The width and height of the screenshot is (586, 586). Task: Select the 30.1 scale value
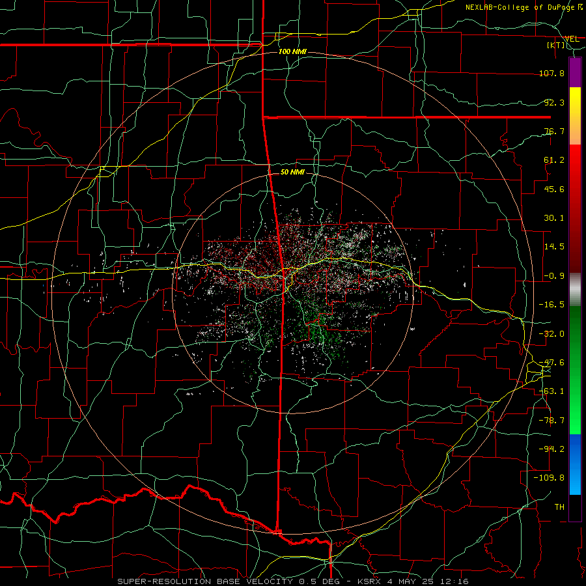[554, 218]
